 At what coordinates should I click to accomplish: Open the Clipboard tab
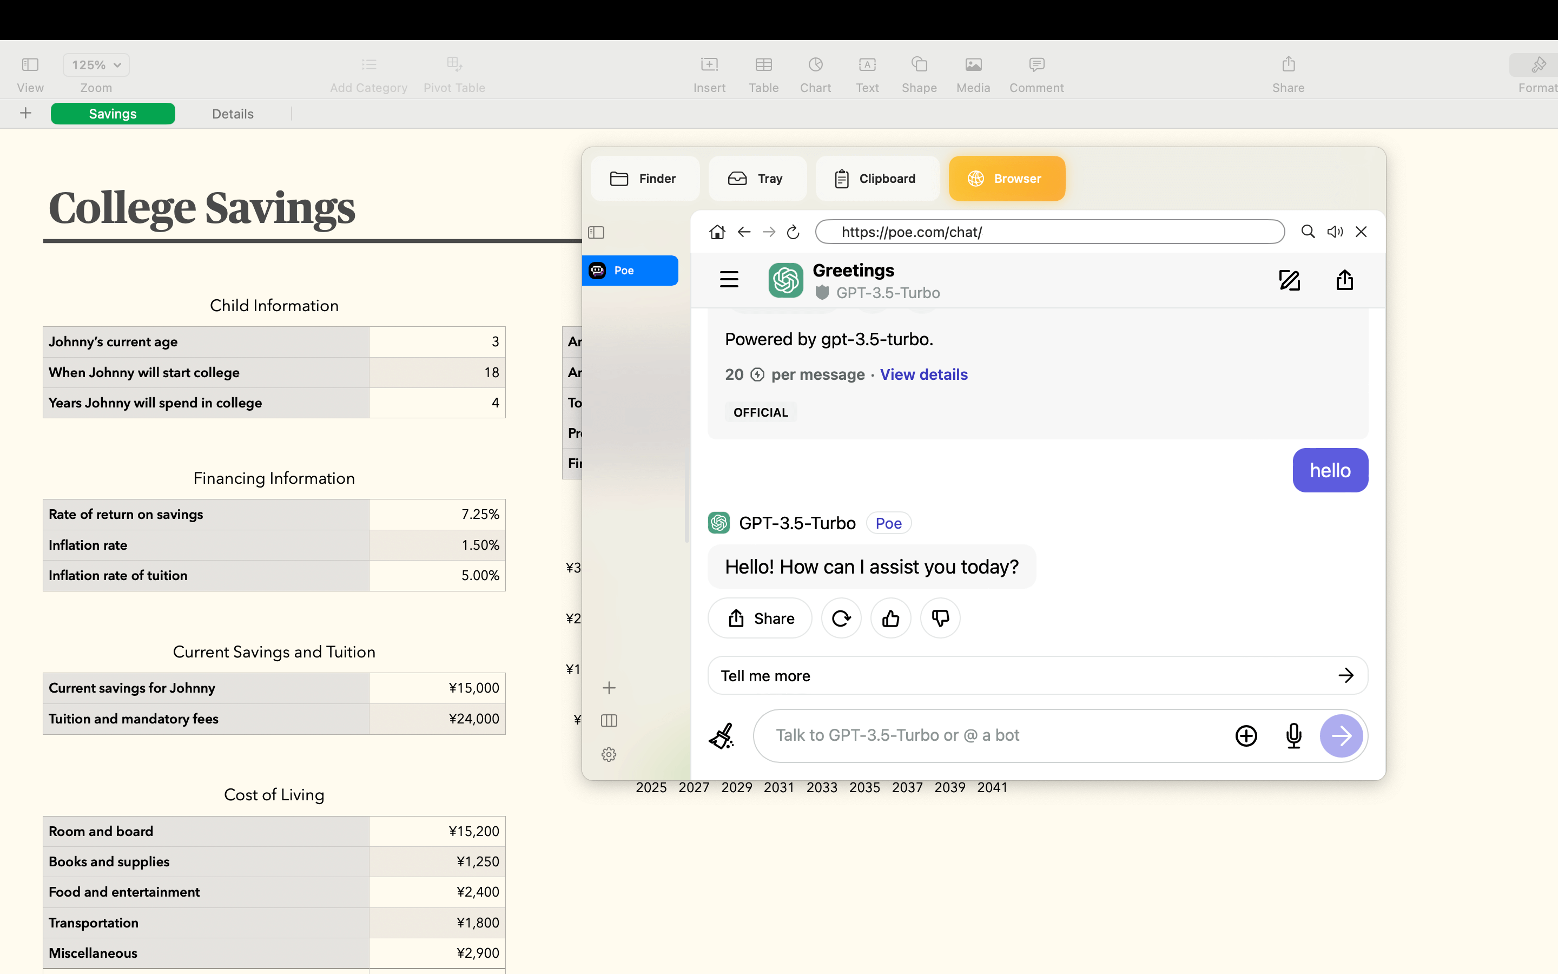pyautogui.click(x=877, y=179)
